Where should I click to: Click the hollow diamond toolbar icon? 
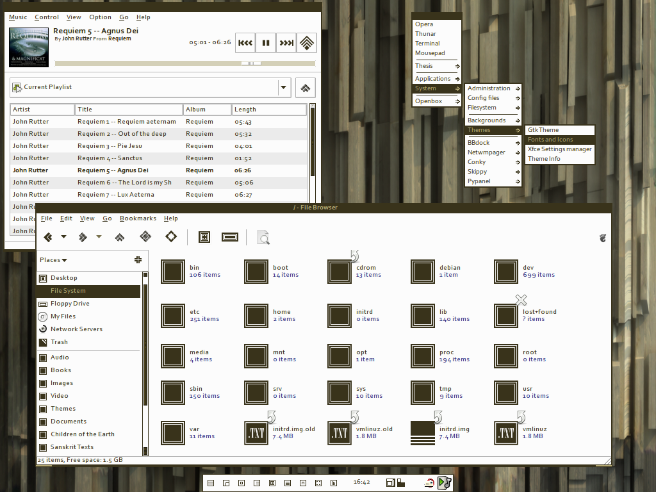point(171,237)
